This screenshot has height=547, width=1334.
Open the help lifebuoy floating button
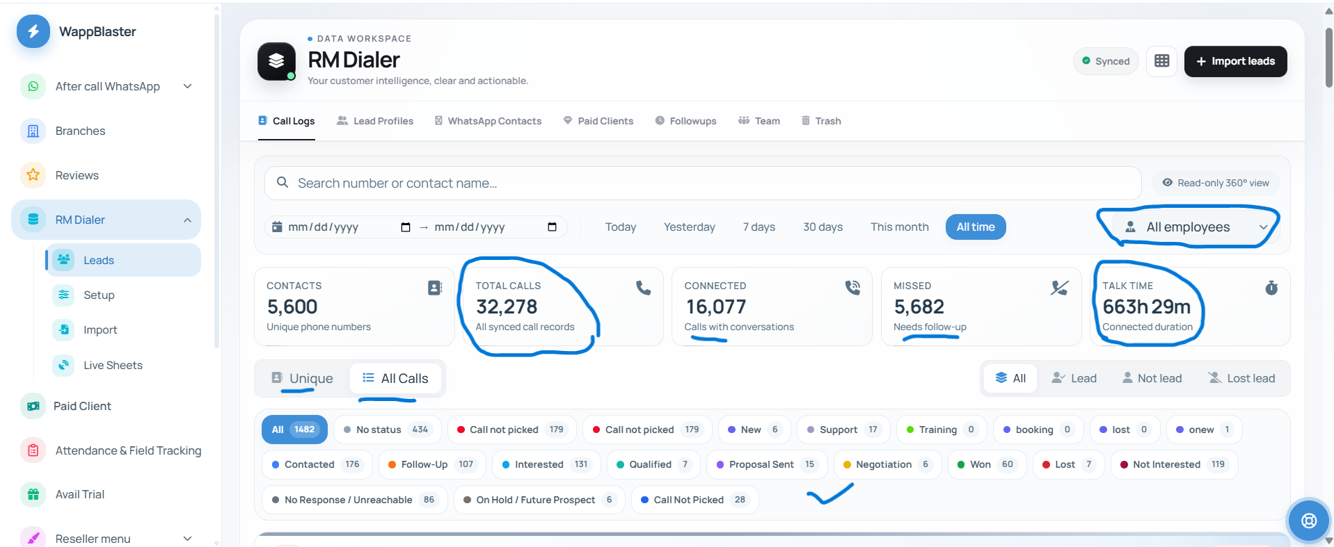(1309, 521)
